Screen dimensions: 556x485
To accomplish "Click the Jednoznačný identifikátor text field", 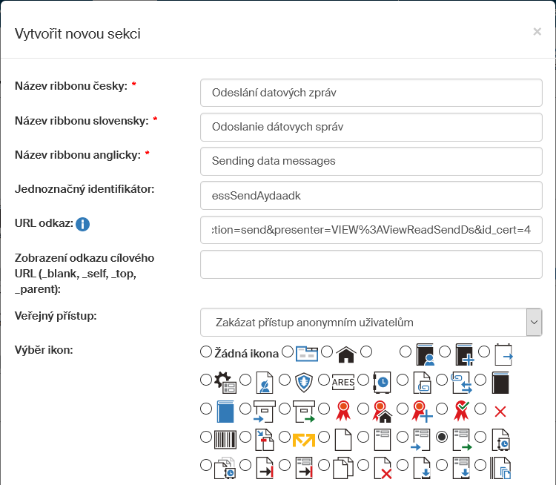I will 371,195.
